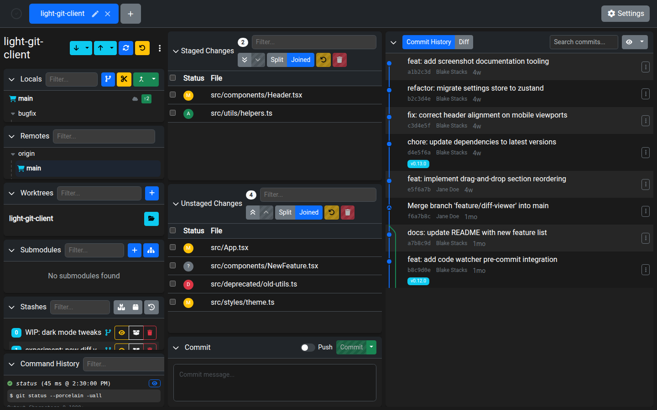Image resolution: width=657 pixels, height=410 pixels.
Task: Click the Search commits input field
Action: [584, 42]
